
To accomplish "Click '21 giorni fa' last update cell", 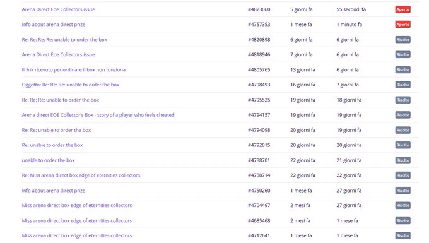I will click(x=349, y=160).
